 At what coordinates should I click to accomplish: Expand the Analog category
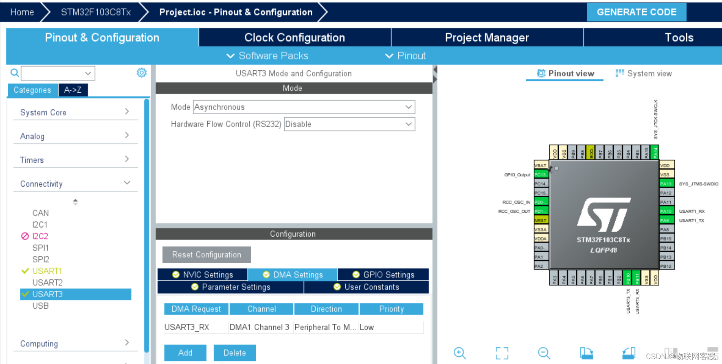point(76,136)
